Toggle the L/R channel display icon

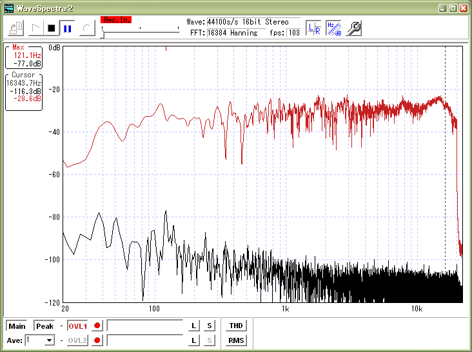(x=313, y=28)
